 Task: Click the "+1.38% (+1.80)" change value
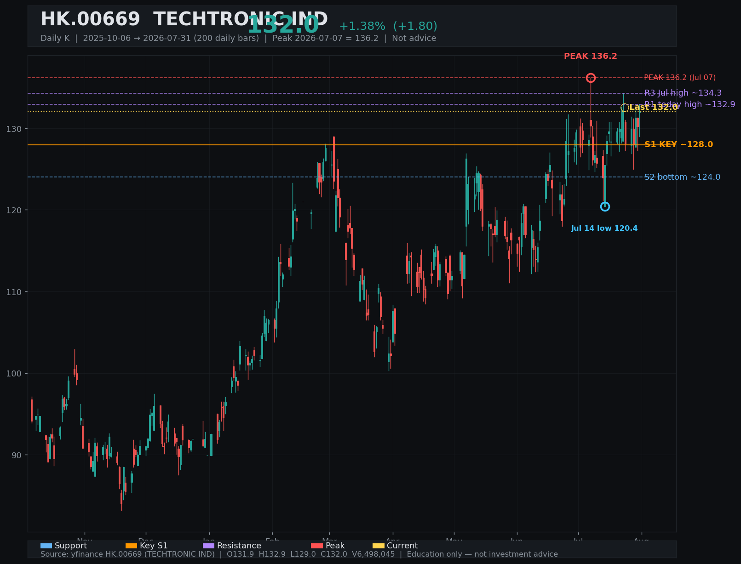click(x=388, y=26)
